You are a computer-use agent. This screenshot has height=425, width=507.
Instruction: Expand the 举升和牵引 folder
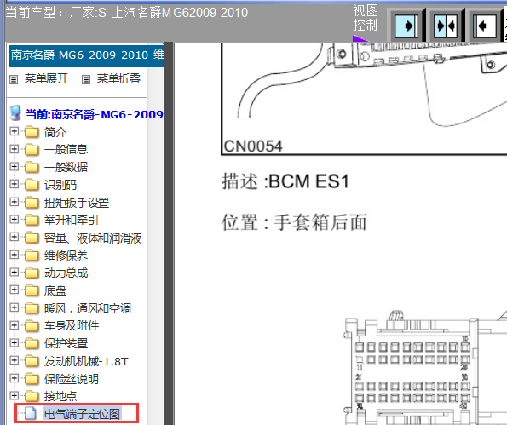(x=14, y=219)
